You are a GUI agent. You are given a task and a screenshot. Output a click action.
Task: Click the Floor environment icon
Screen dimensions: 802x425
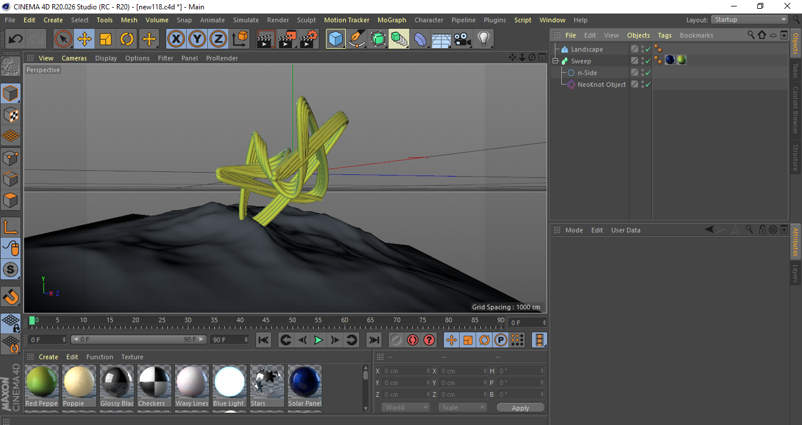(x=441, y=39)
